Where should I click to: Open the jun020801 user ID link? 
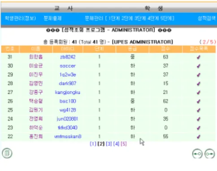[x=67, y=119]
